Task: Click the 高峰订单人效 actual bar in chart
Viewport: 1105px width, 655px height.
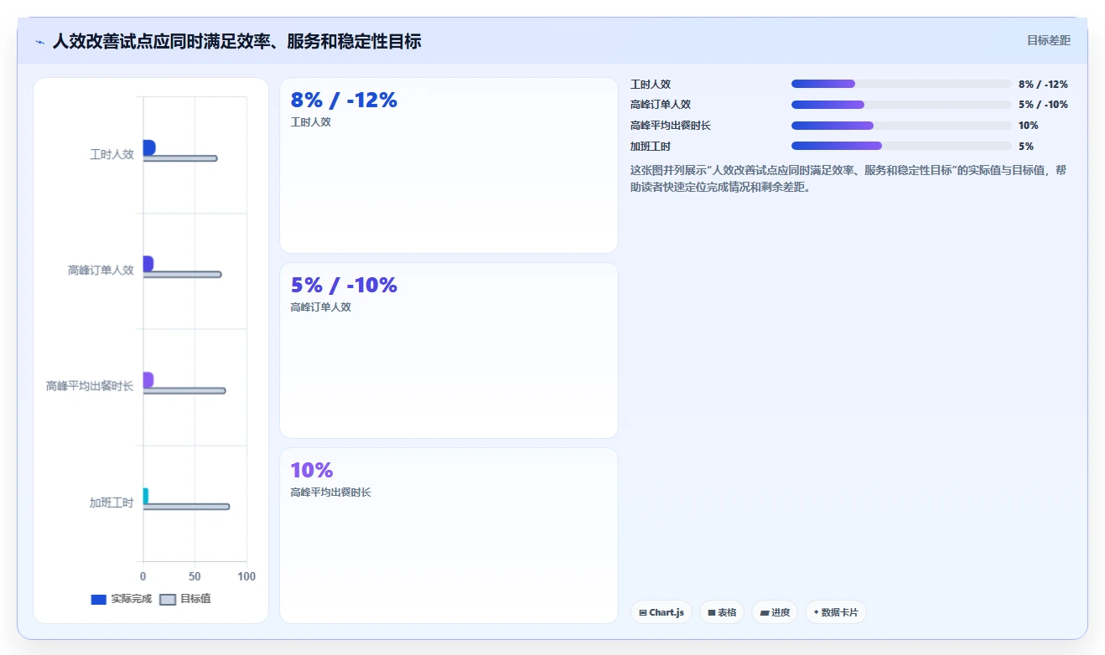Action: coord(148,264)
